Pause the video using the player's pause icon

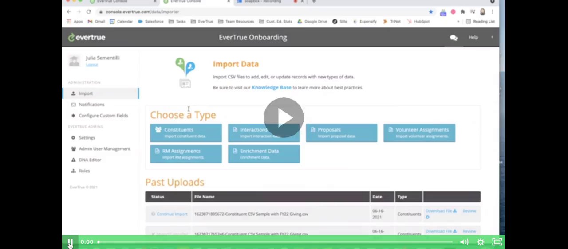[x=70, y=242]
